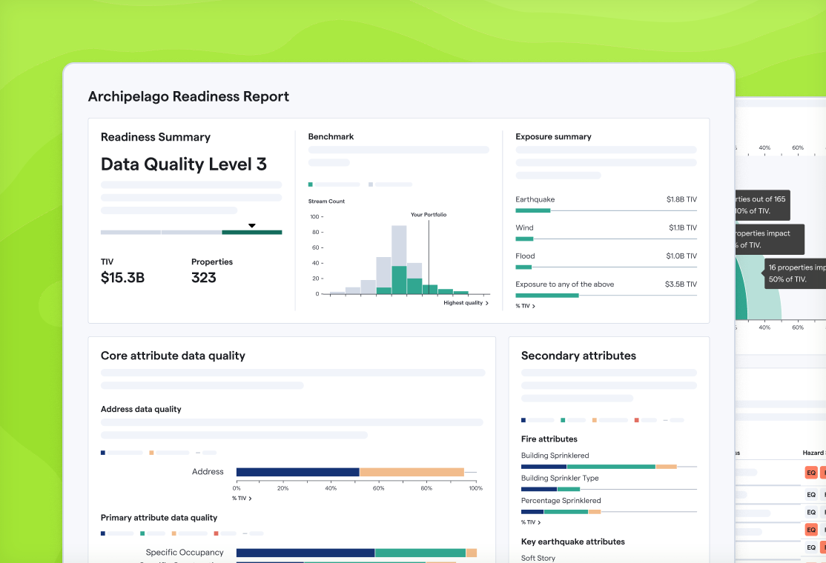Screen dimensions: 826x563
Task: Click the Soft Story attribute label
Action: [x=538, y=559]
